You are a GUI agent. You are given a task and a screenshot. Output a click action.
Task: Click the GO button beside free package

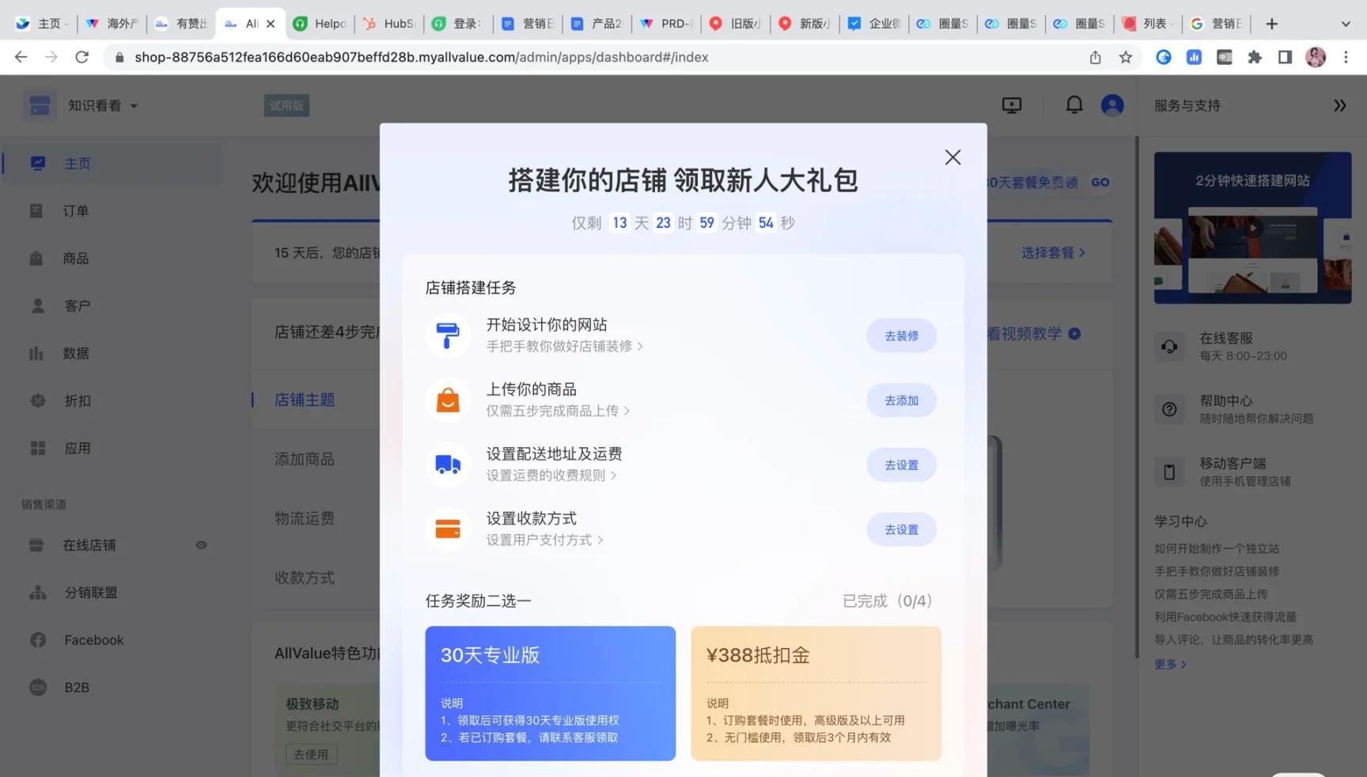pos(1100,182)
